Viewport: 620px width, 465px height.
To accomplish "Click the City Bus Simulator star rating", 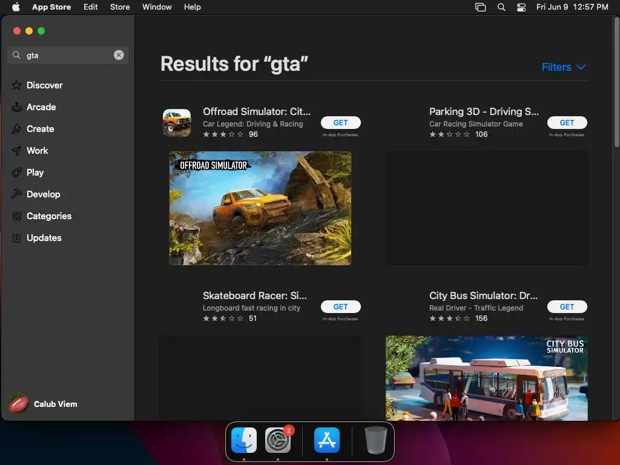I will [x=450, y=318].
